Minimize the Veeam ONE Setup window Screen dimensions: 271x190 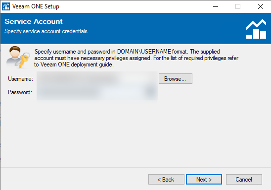[x=216, y=6]
